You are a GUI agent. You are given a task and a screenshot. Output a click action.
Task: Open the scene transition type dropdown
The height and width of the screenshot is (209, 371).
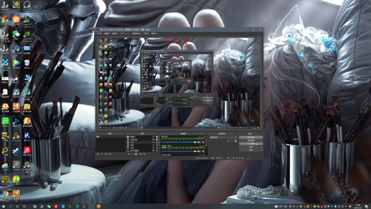(x=223, y=137)
